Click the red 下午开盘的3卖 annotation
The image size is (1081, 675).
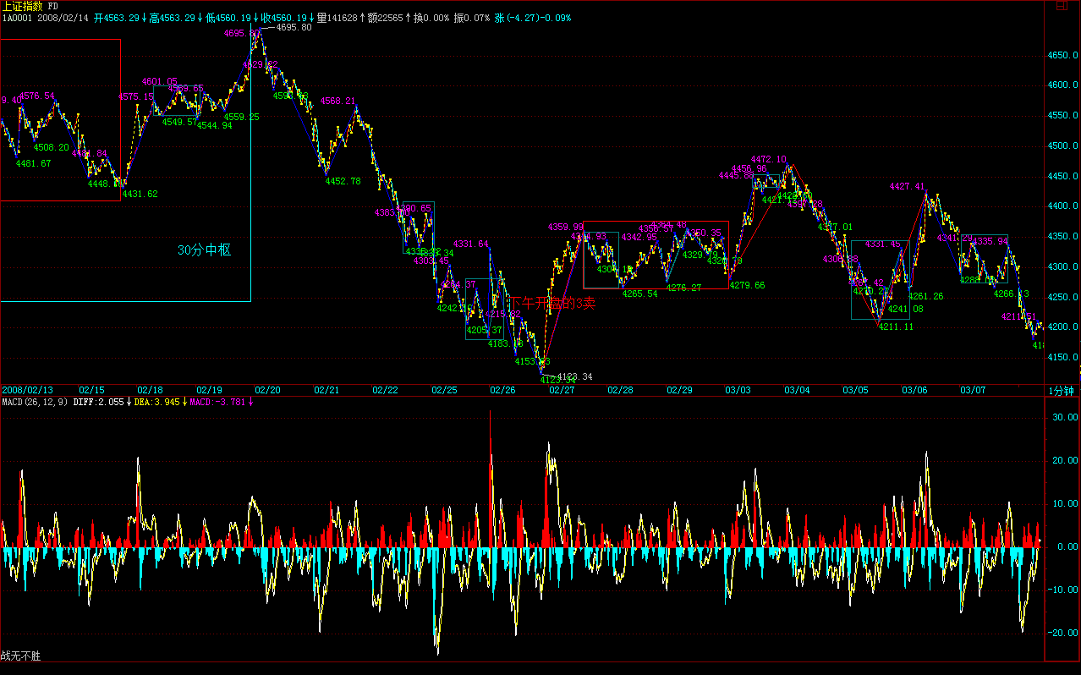551,304
